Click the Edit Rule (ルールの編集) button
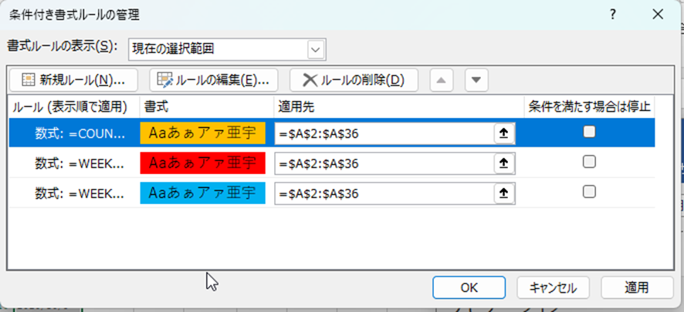 pos(213,79)
